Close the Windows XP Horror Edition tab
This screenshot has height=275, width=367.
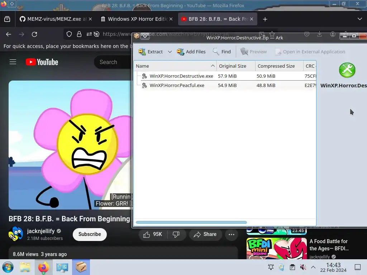pyautogui.click(x=171, y=19)
